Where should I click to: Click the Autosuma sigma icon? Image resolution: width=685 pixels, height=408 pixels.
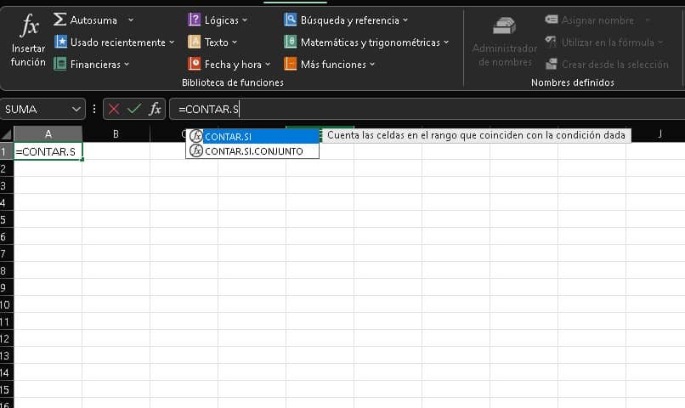[x=60, y=20]
